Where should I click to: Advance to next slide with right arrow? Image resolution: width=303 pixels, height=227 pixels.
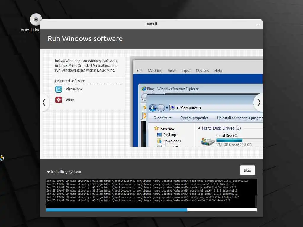pyautogui.click(x=259, y=103)
